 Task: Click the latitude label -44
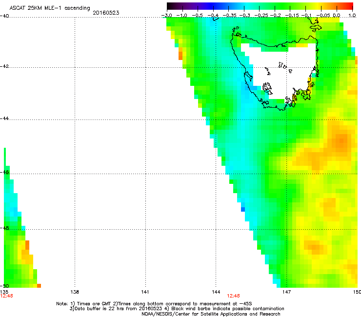pos(4,119)
